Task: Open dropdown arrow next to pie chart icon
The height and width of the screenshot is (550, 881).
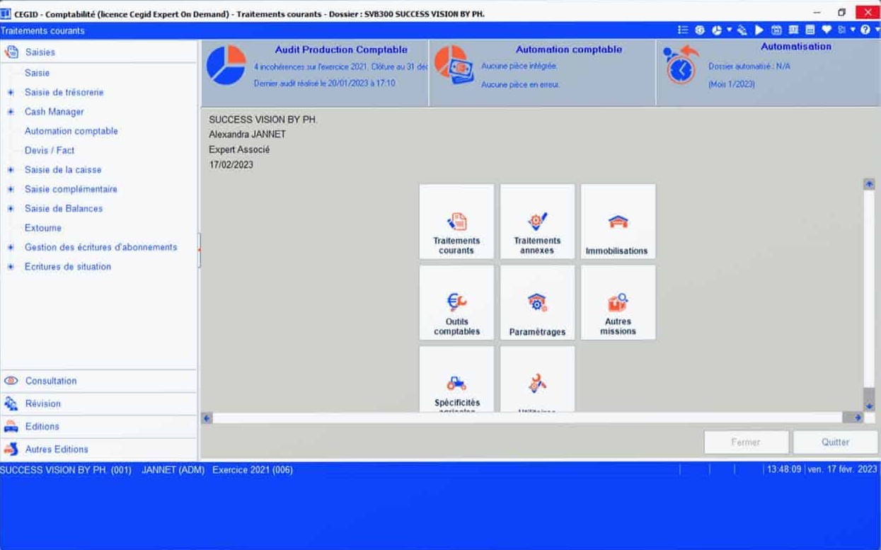Action: click(729, 30)
